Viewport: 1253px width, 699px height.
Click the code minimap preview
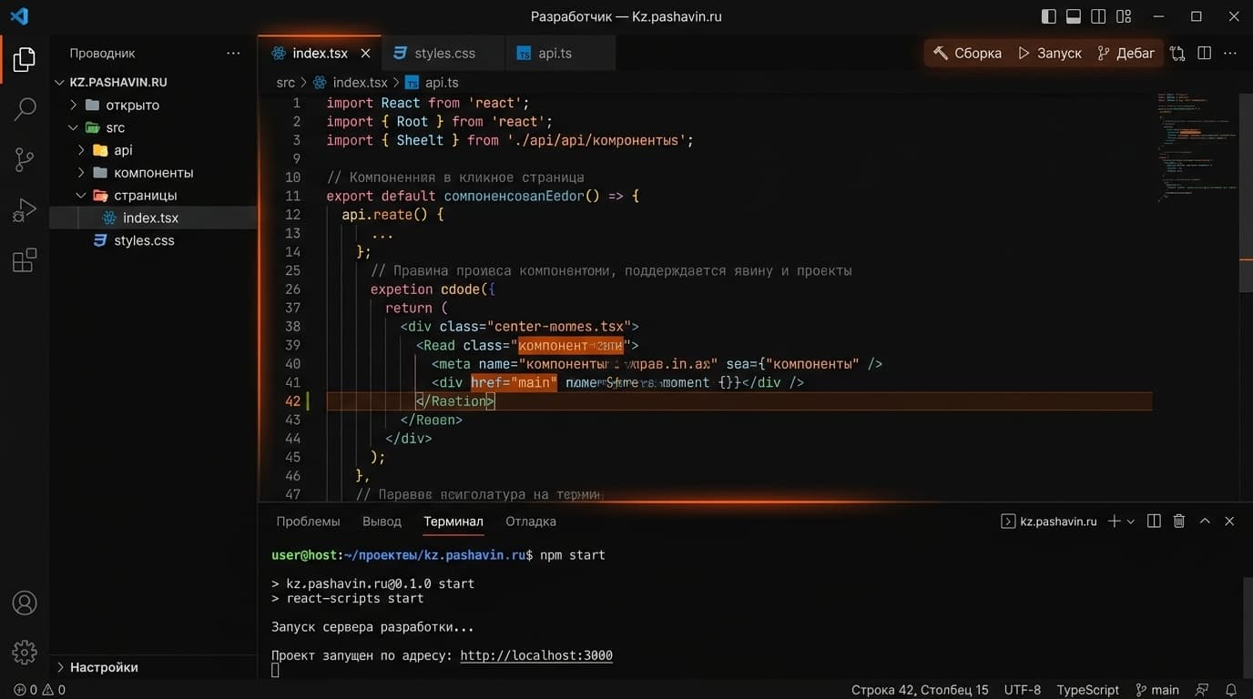(x=1195, y=146)
